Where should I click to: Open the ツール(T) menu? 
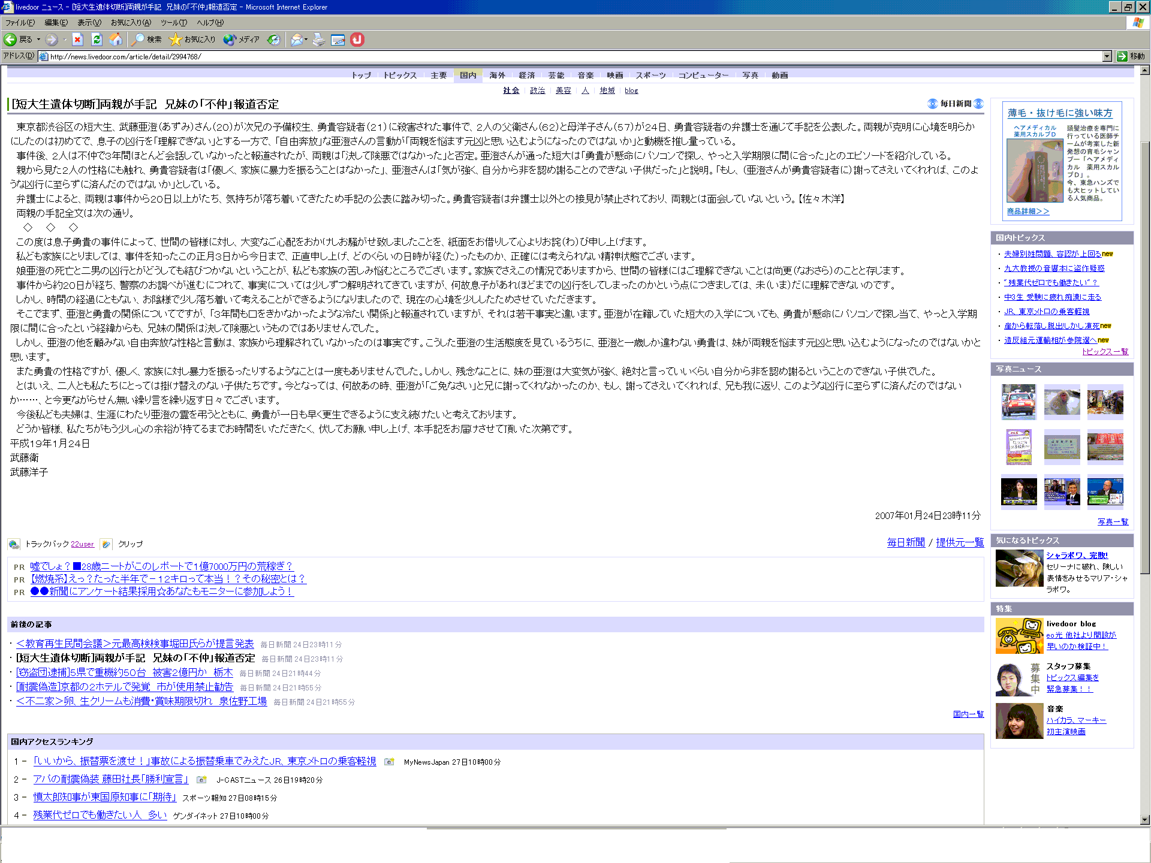click(173, 23)
